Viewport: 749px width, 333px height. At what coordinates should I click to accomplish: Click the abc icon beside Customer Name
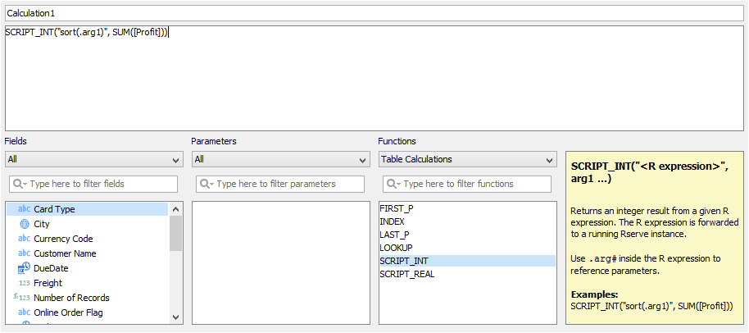[24, 253]
